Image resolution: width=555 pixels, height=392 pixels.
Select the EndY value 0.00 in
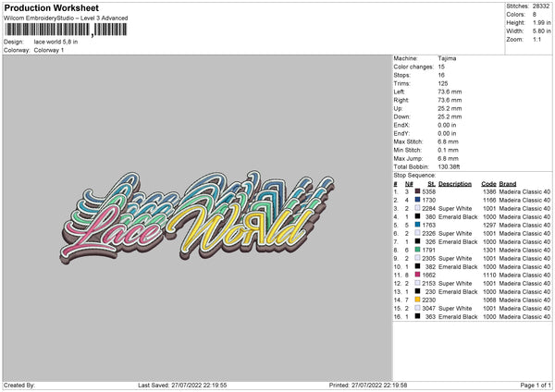click(x=447, y=133)
